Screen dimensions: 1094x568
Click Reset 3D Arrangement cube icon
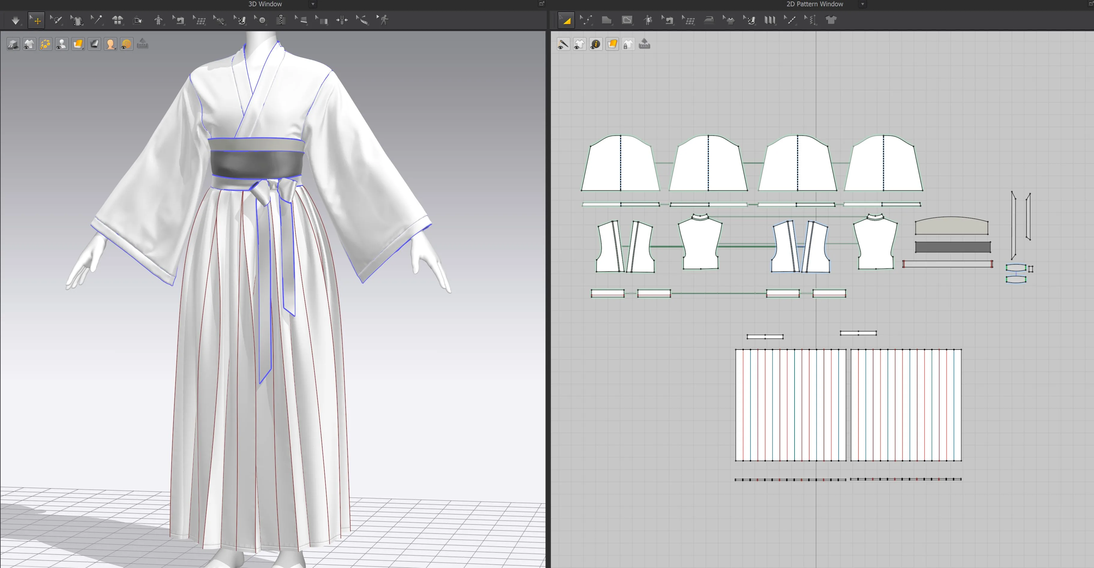point(138,20)
